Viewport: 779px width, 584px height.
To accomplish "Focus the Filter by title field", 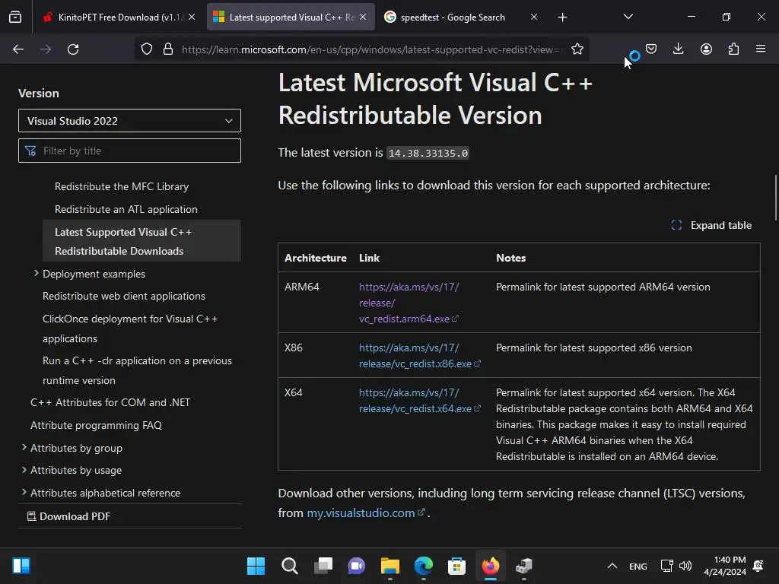I will 129,151.
